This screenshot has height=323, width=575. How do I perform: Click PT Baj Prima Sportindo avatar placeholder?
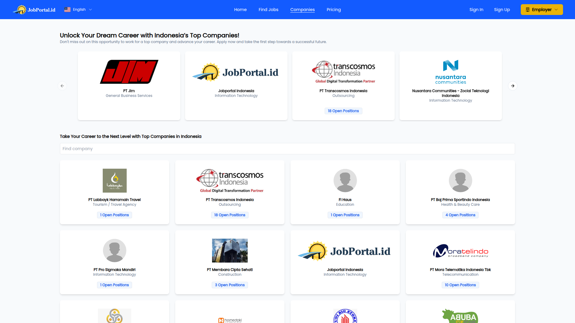(460, 181)
